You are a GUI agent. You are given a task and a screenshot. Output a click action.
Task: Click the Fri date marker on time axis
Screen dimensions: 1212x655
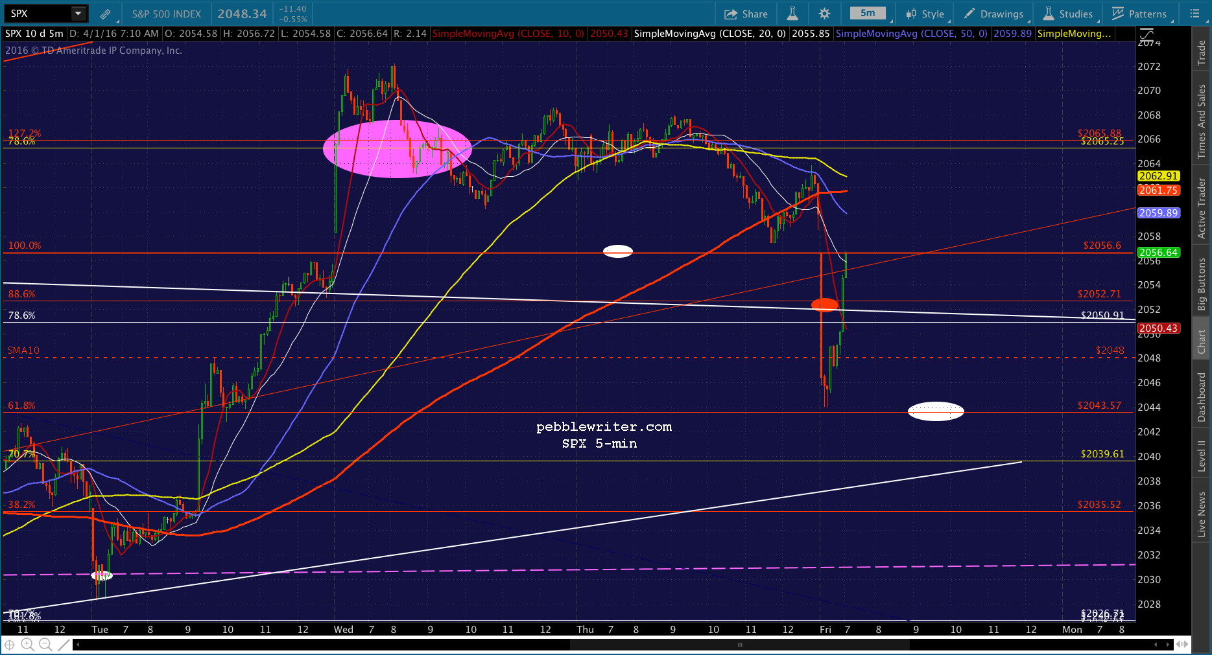pos(826,630)
